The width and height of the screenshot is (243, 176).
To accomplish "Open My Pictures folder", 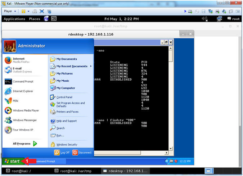I will coord(61,73).
